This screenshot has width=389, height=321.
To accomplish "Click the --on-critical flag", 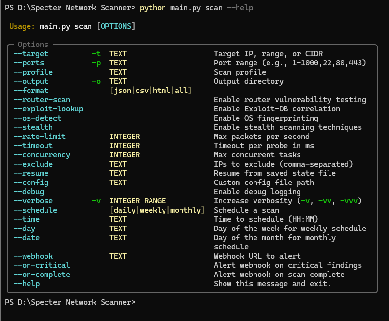I will tap(42, 265).
